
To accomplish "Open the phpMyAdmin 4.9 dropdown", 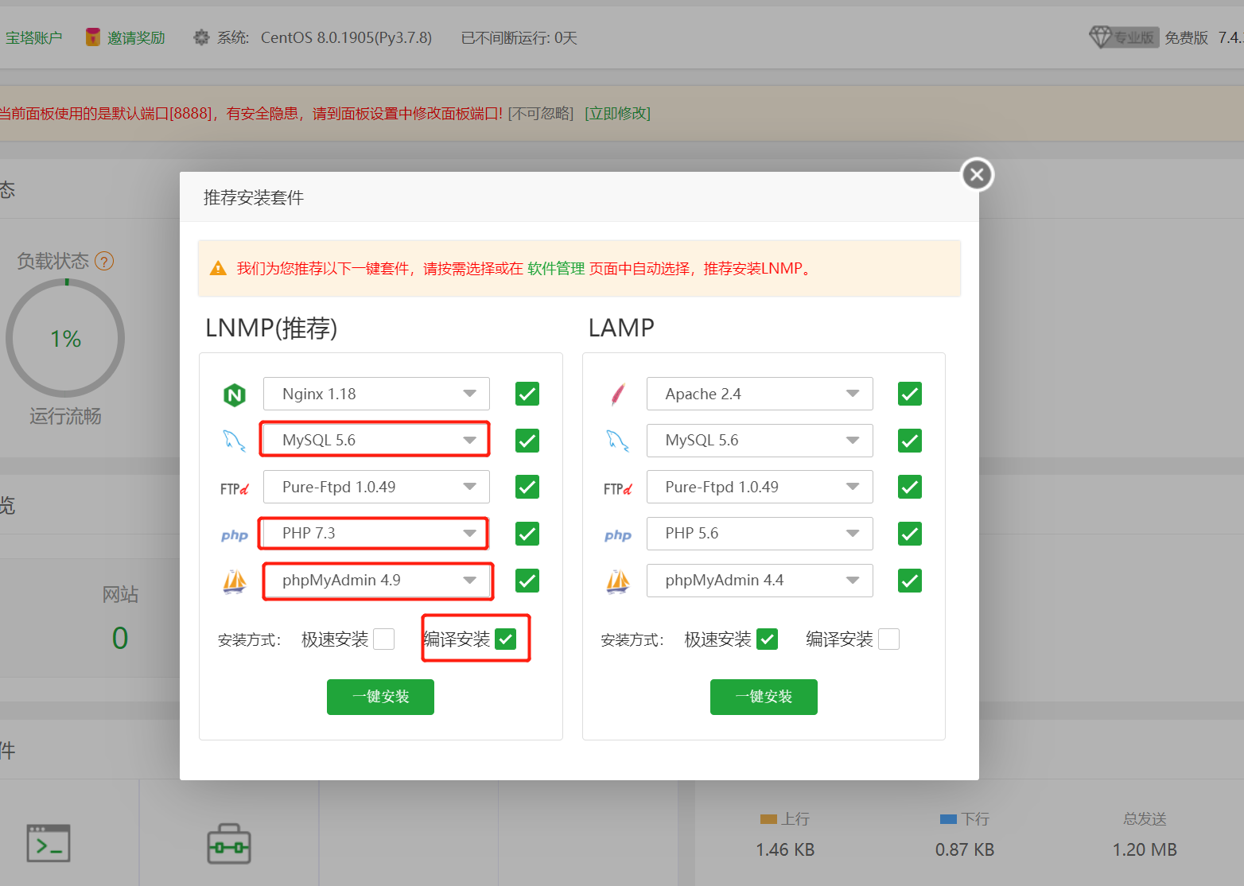I will coord(376,580).
